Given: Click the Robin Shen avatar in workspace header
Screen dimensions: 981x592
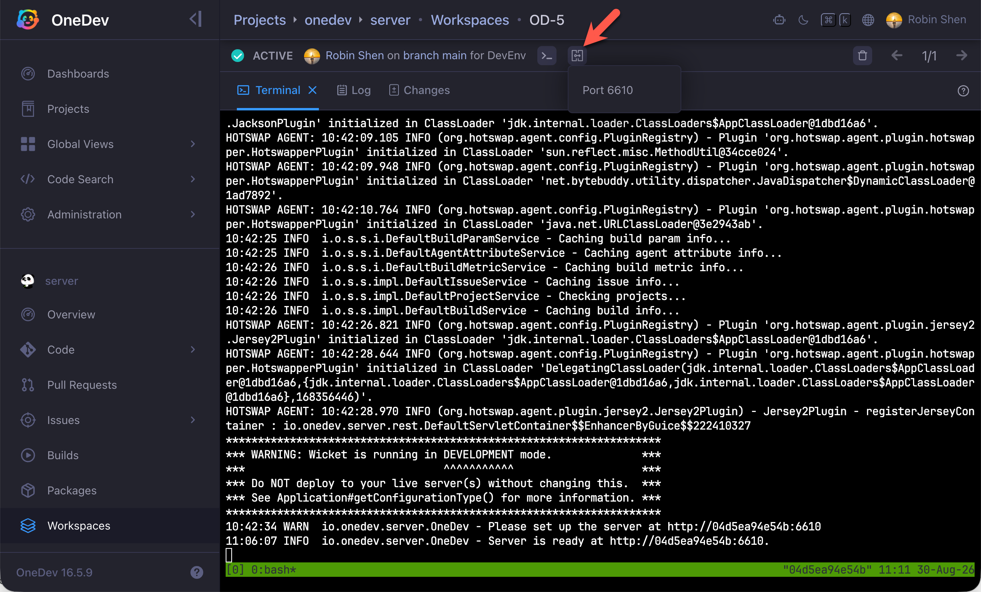Looking at the screenshot, I should point(312,56).
